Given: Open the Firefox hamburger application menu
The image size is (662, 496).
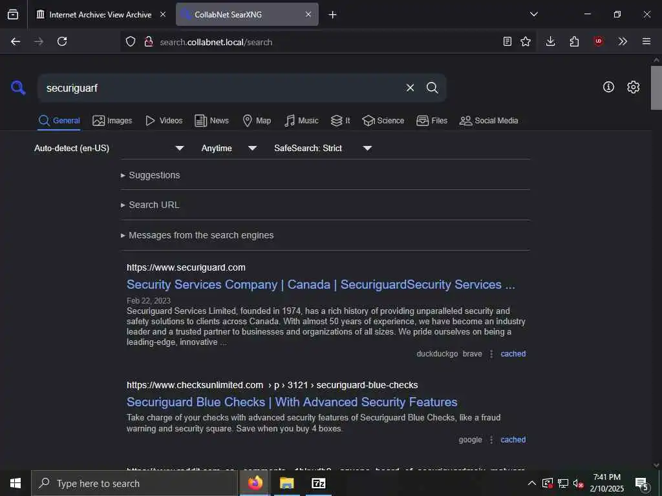Looking at the screenshot, I should coord(646,41).
